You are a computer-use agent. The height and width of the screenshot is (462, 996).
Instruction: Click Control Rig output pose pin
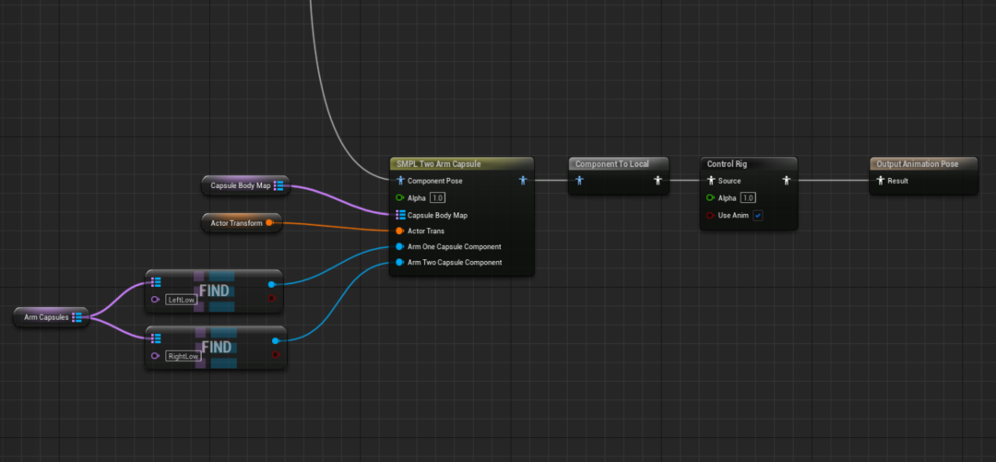[x=787, y=181]
